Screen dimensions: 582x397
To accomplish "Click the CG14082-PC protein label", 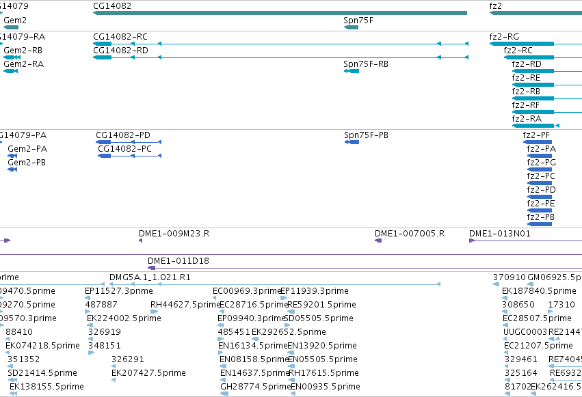I will [124, 149].
